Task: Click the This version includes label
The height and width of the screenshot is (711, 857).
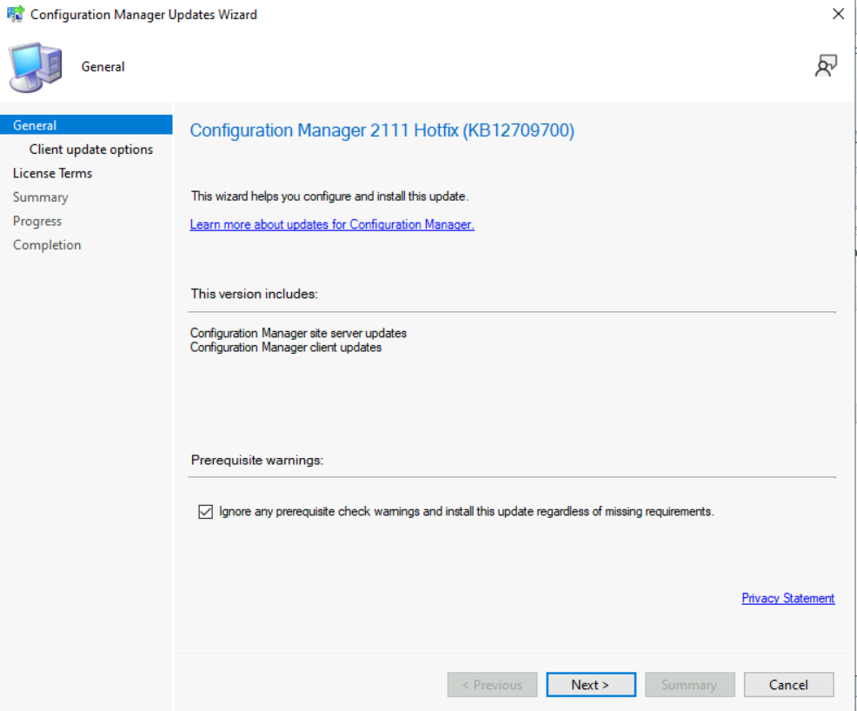Action: coord(254,294)
